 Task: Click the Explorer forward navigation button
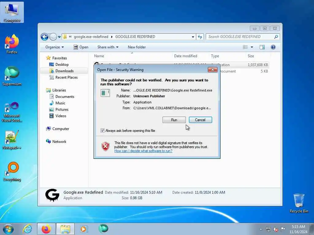pos(53,37)
